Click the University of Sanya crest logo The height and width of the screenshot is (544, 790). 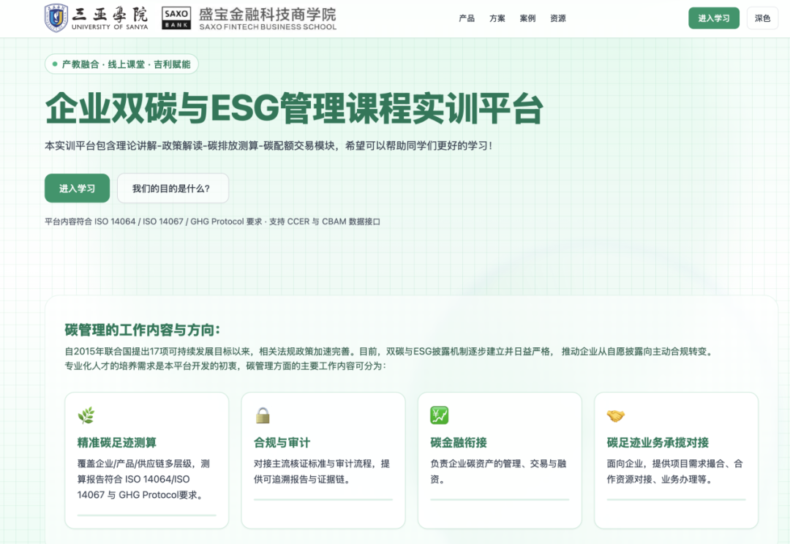[x=56, y=18]
